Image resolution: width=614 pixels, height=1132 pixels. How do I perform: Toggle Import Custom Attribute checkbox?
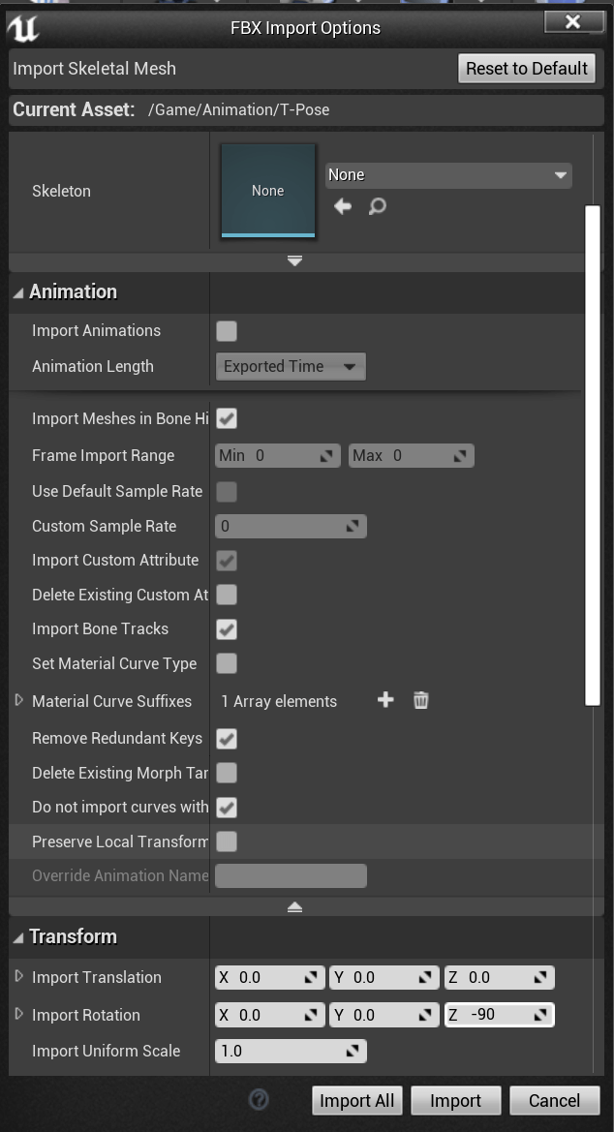(x=226, y=561)
